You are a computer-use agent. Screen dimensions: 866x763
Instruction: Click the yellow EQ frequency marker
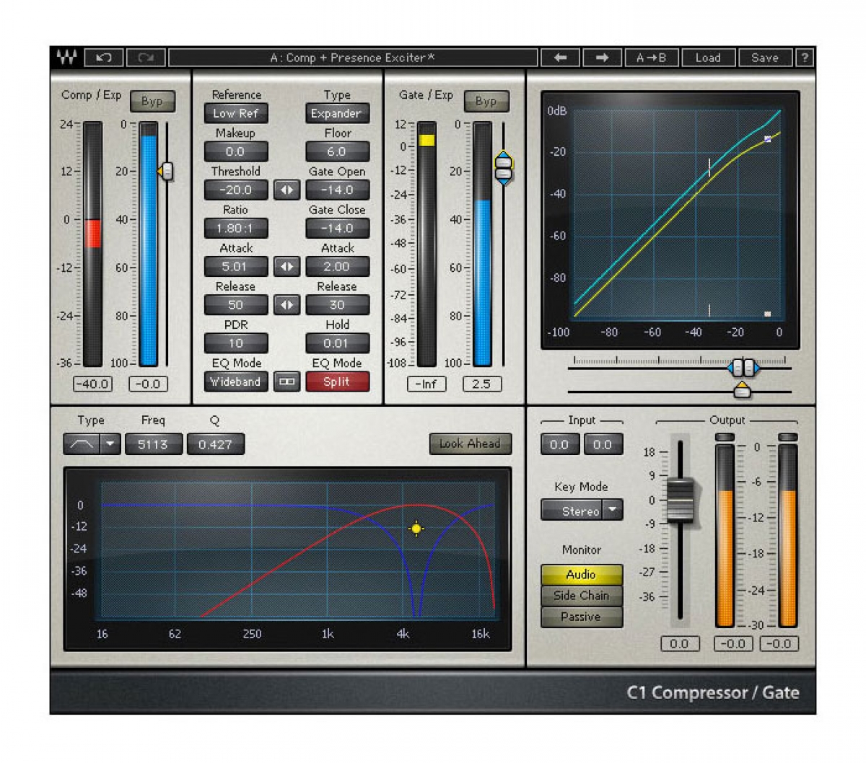[x=416, y=529]
